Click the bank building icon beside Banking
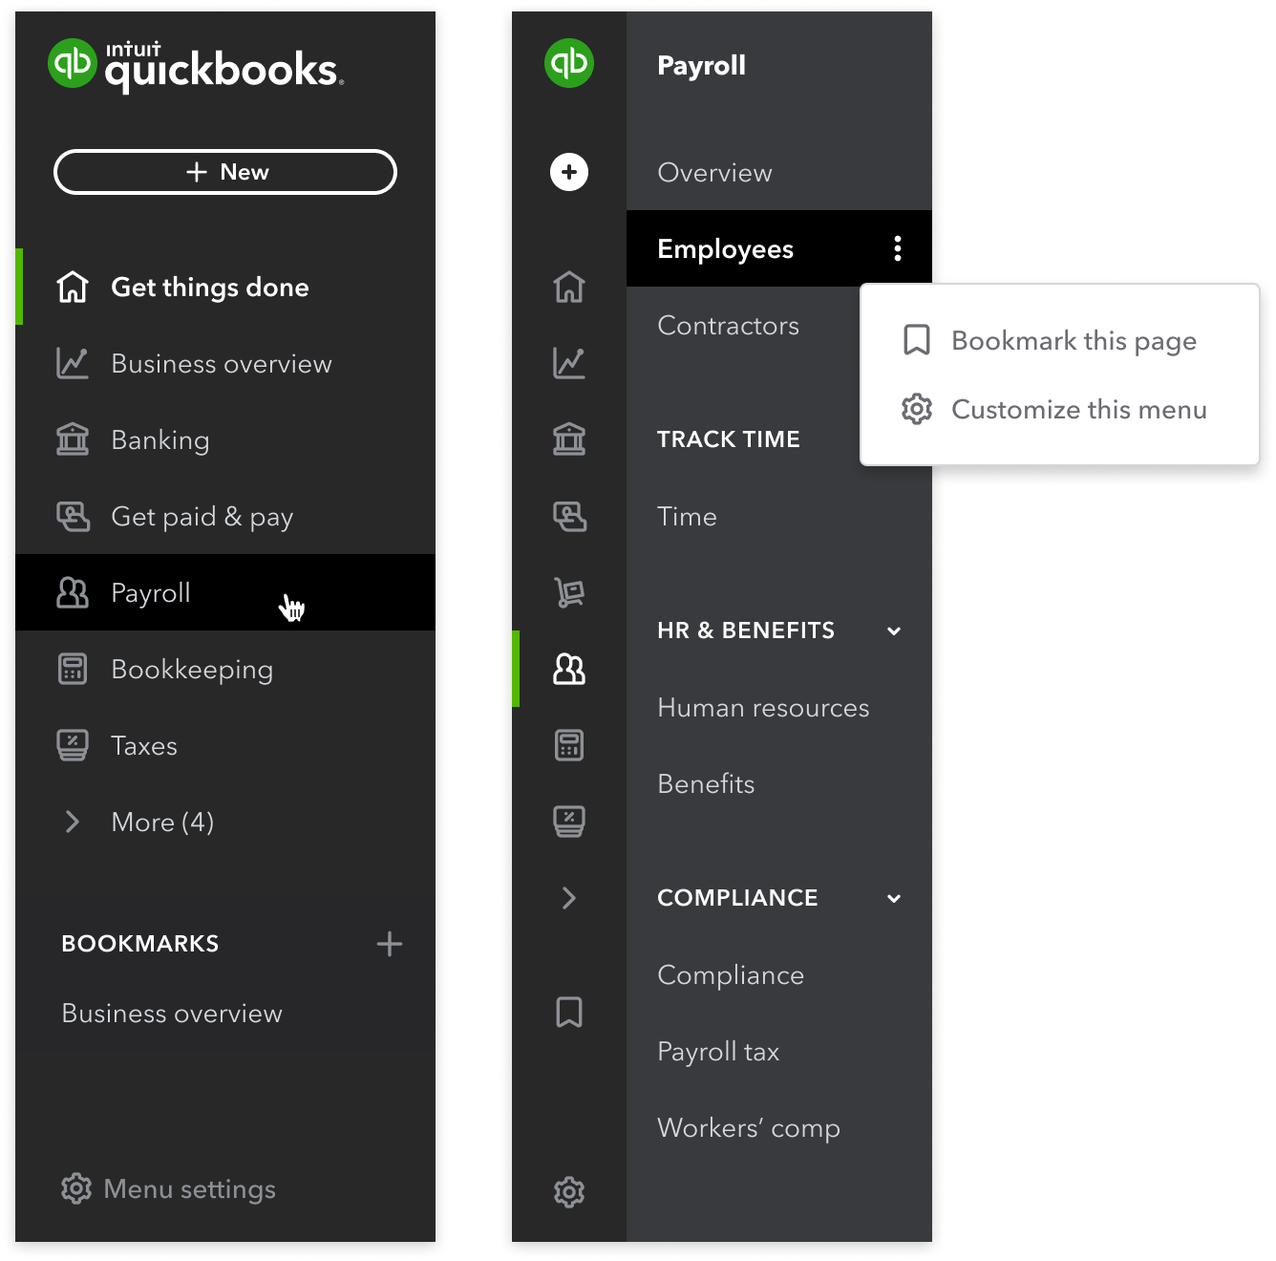The image size is (1276, 1261). point(73,439)
